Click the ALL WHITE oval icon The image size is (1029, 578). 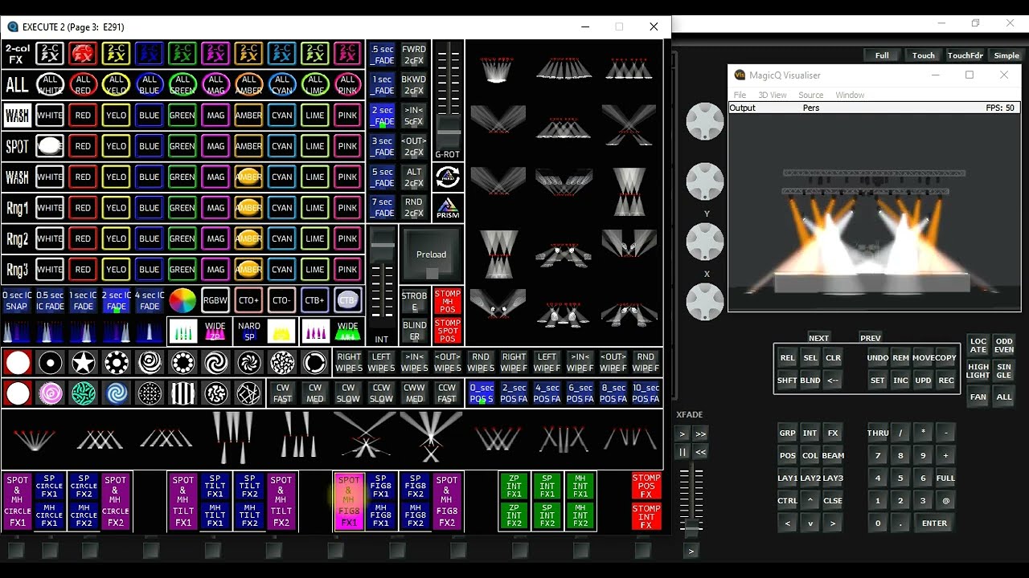click(x=51, y=84)
